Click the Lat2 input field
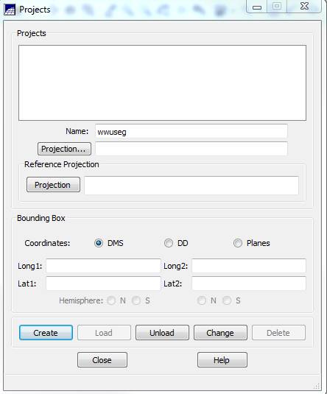 pos(249,284)
